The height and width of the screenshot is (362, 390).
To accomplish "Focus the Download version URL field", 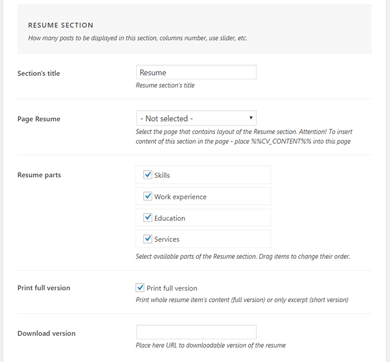I will coord(196,332).
